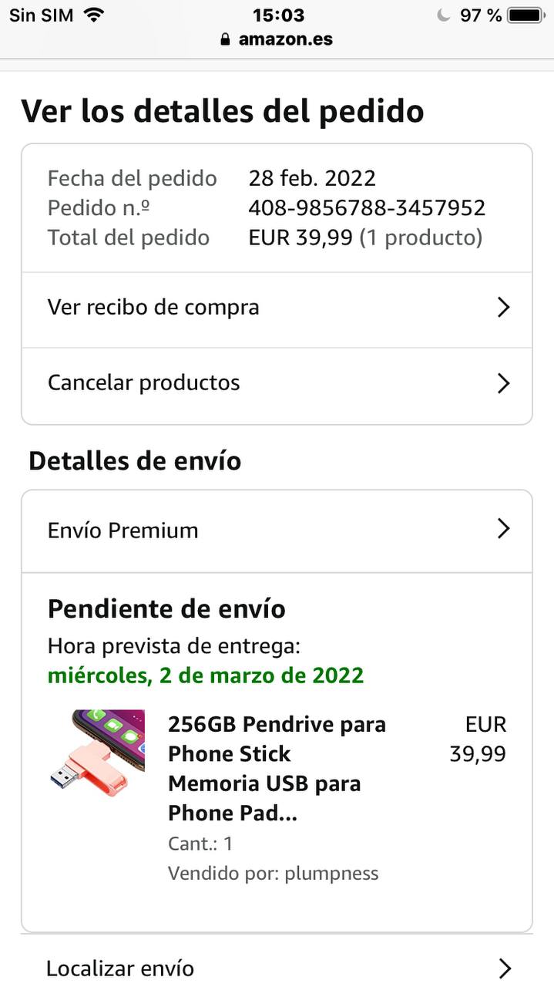Image resolution: width=554 pixels, height=987 pixels.
Task: Tap the Do Not Disturb moon icon
Action: pyautogui.click(x=442, y=15)
